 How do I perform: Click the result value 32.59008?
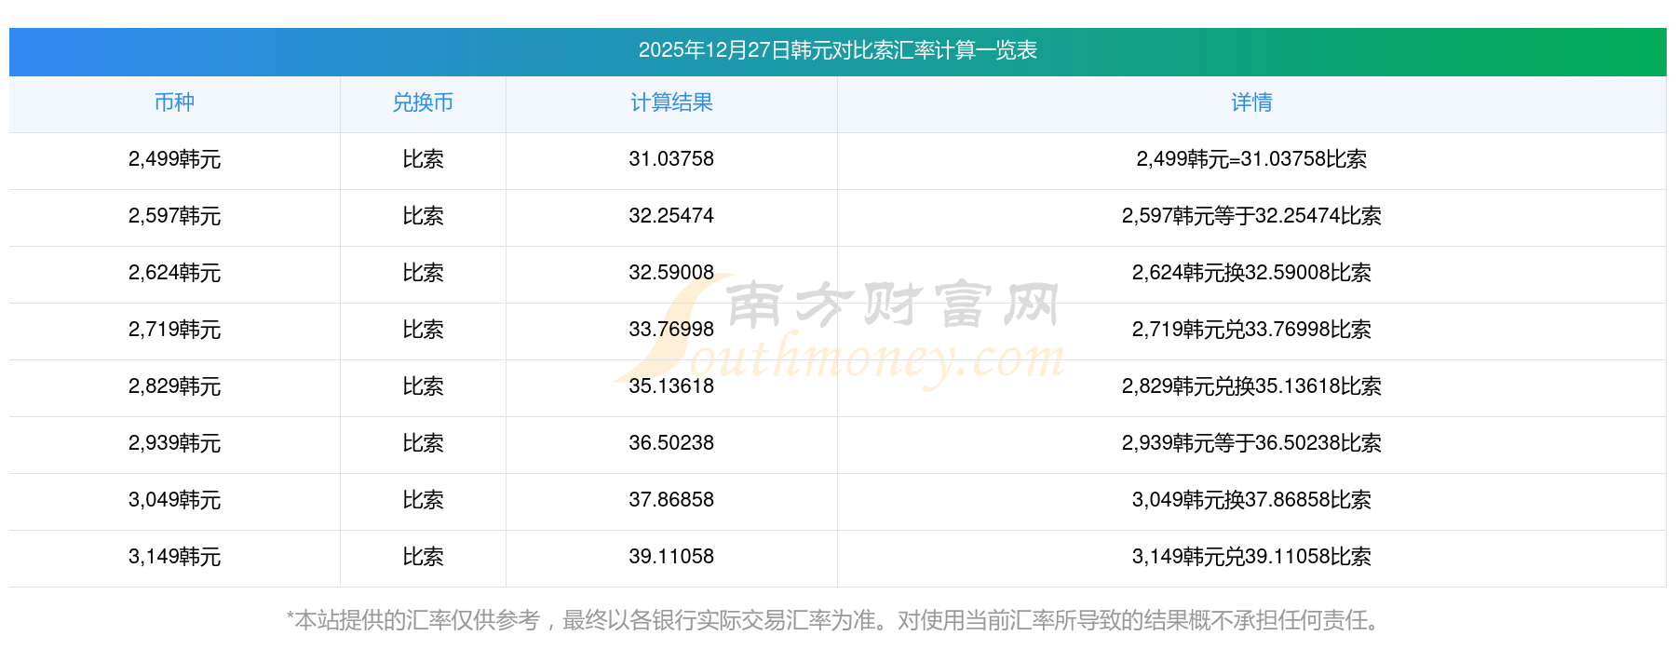[x=671, y=273]
